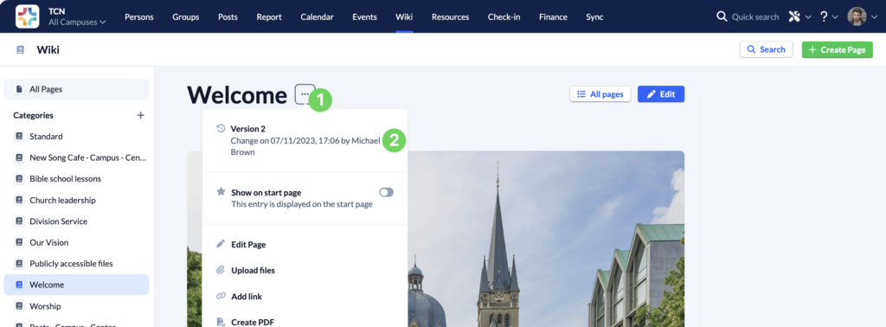Viewport: 886px width, 327px height.
Task: Click the blue Edit button
Action: click(661, 94)
